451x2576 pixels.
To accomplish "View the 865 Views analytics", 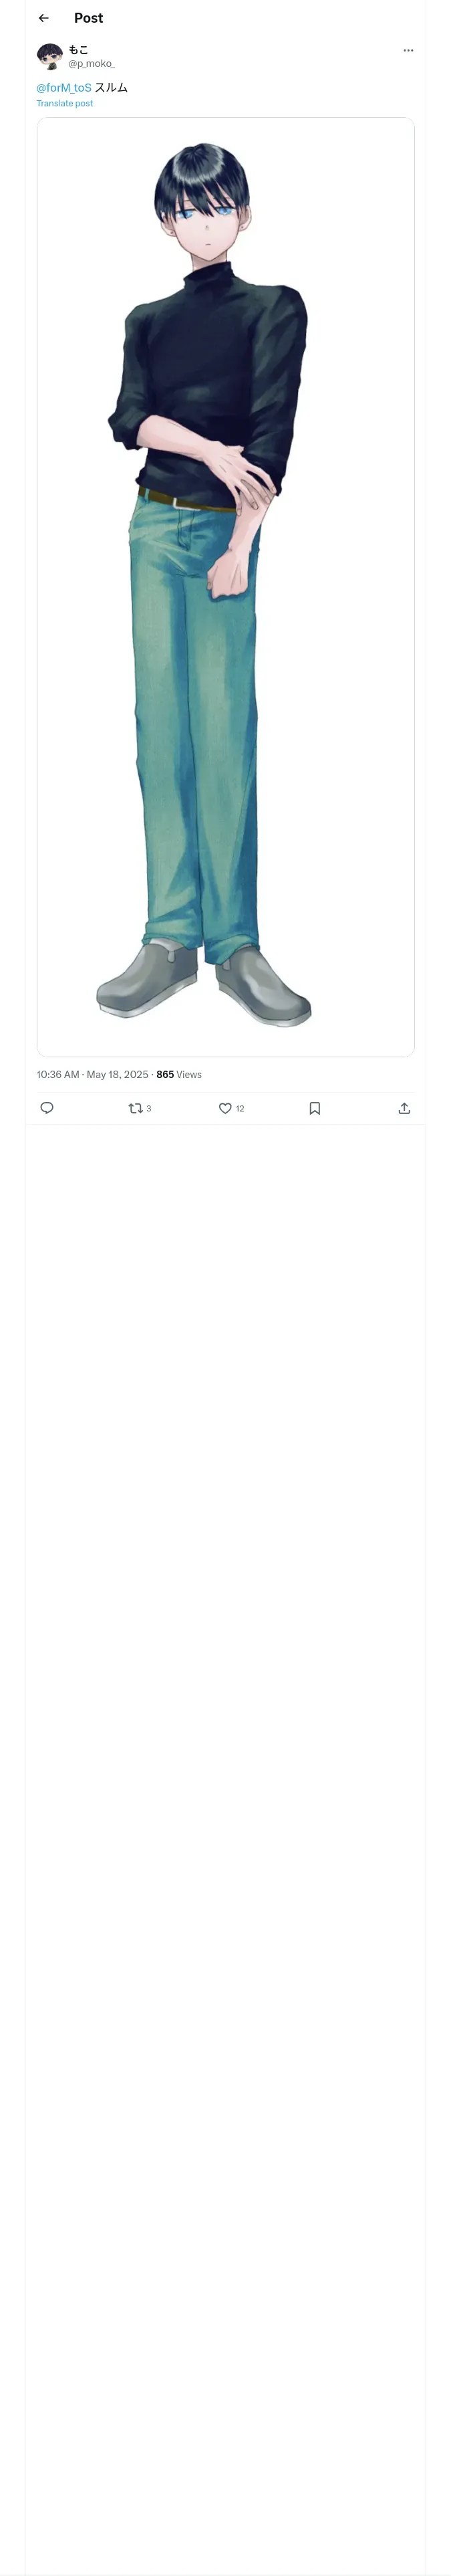I will (x=179, y=1075).
